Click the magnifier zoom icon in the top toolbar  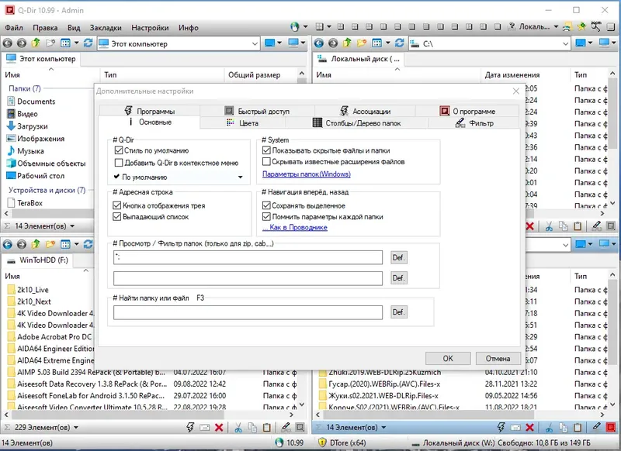pyautogui.click(x=596, y=27)
